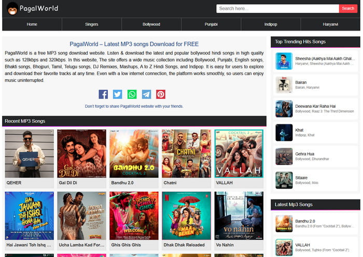Image resolution: width=363 pixels, height=257 pixels.
Task: Share on Twitter icon
Action: (x=118, y=94)
